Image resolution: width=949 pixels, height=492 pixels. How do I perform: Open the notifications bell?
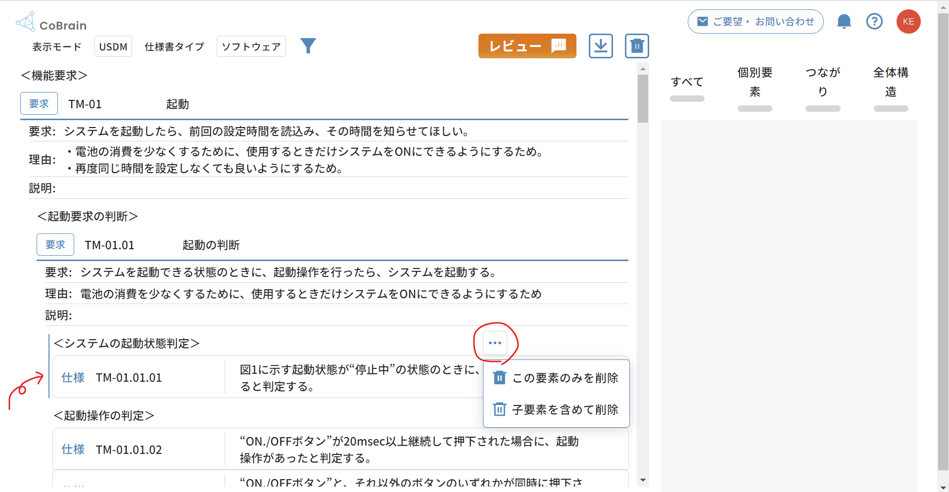tap(844, 21)
